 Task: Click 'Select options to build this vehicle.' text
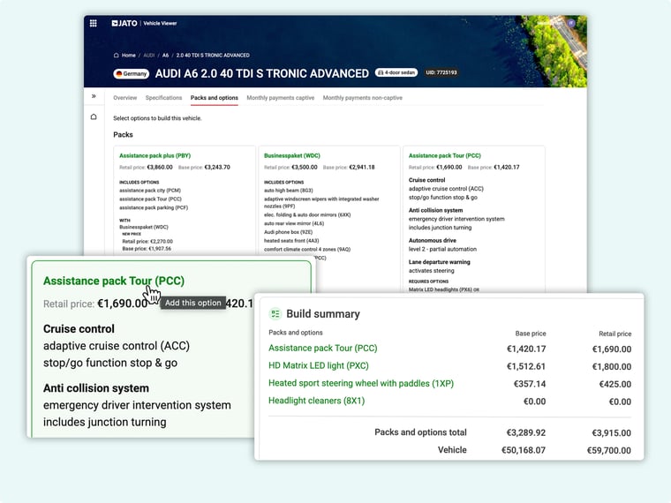point(157,118)
